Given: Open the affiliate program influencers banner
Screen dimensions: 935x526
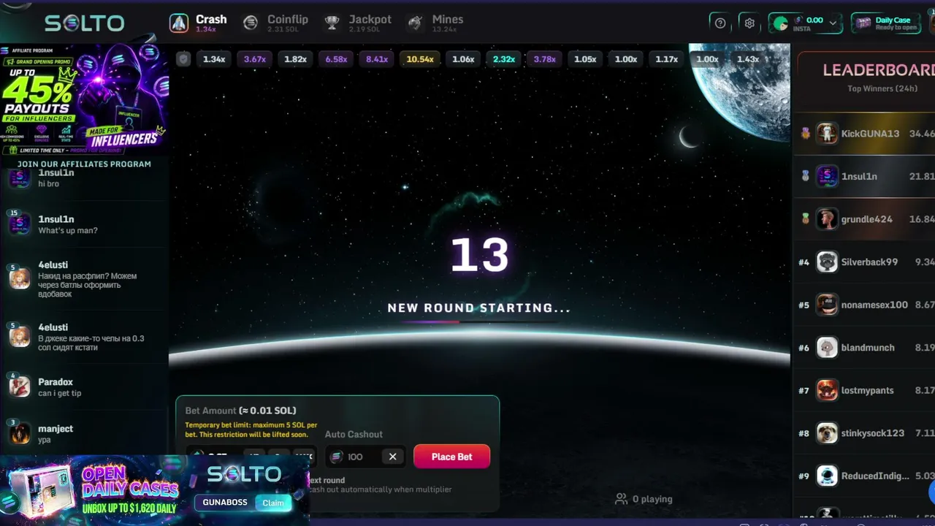Looking at the screenshot, I should click(85, 100).
